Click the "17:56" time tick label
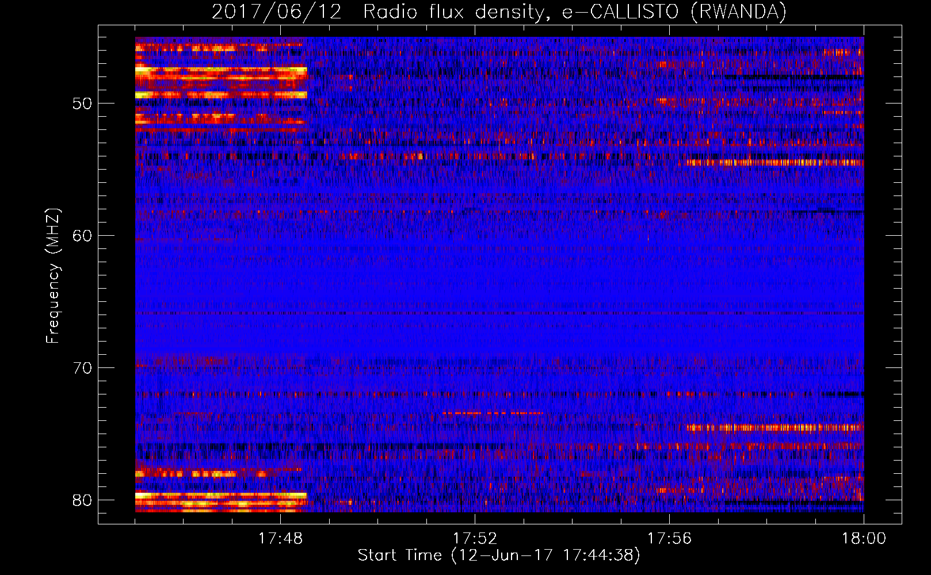Screen dimensions: 931x575 pyautogui.click(x=669, y=539)
